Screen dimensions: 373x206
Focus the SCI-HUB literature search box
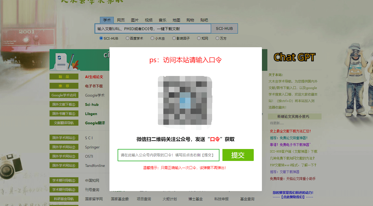click(x=153, y=29)
